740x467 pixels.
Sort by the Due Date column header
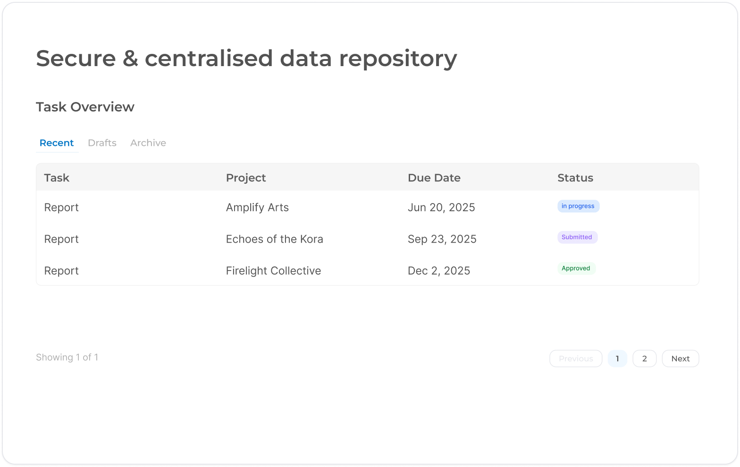click(434, 178)
